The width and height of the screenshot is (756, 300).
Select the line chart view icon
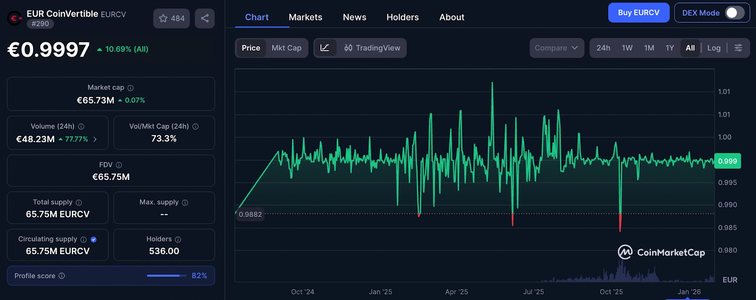pos(325,48)
